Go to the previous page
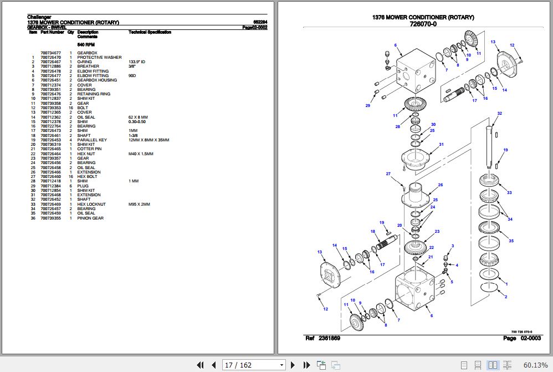553x372 pixels. pos(213,365)
